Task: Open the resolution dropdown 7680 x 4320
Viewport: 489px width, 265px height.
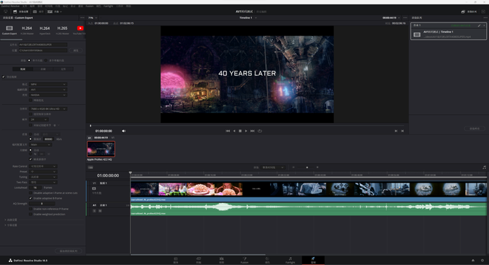Action: click(x=48, y=109)
